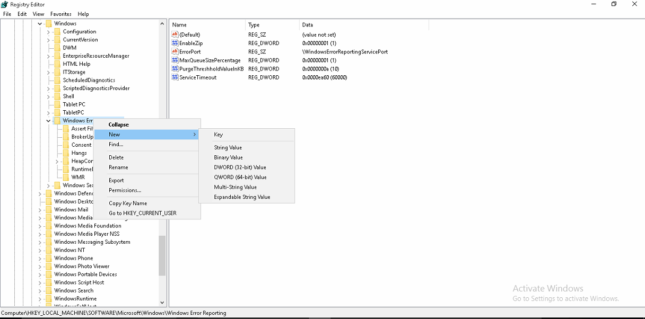Open the Edit menu
645x319 pixels.
tap(22, 14)
